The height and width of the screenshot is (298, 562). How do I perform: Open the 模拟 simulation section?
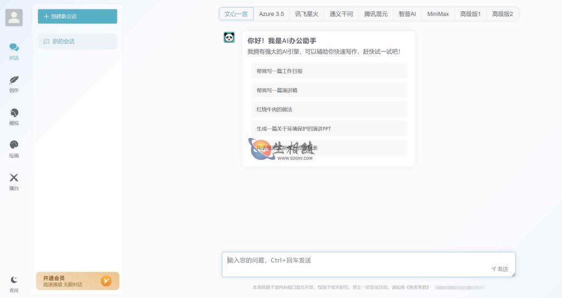[x=14, y=117]
